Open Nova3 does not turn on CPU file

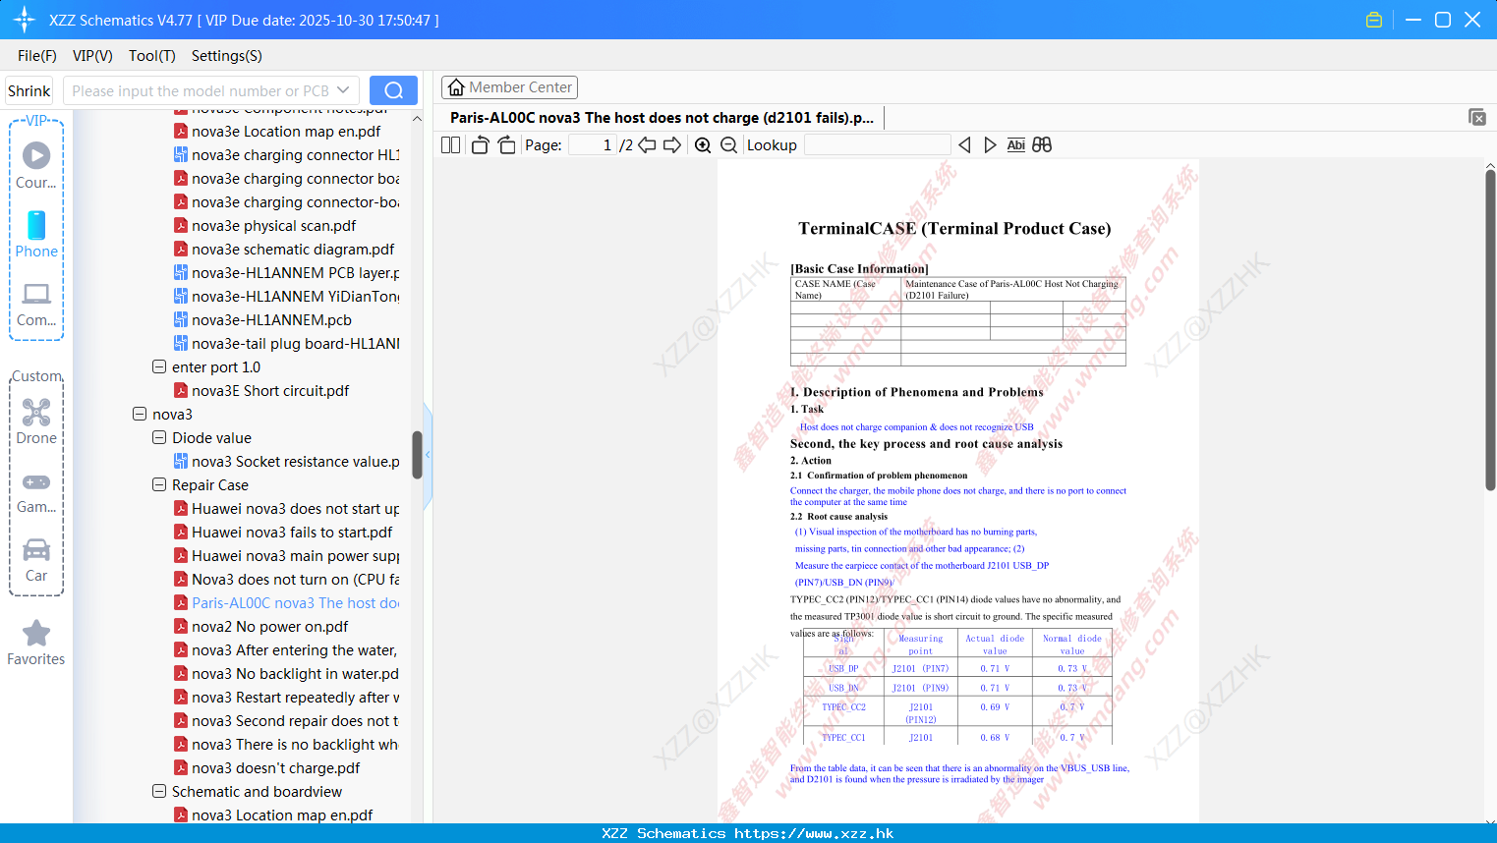tap(295, 579)
